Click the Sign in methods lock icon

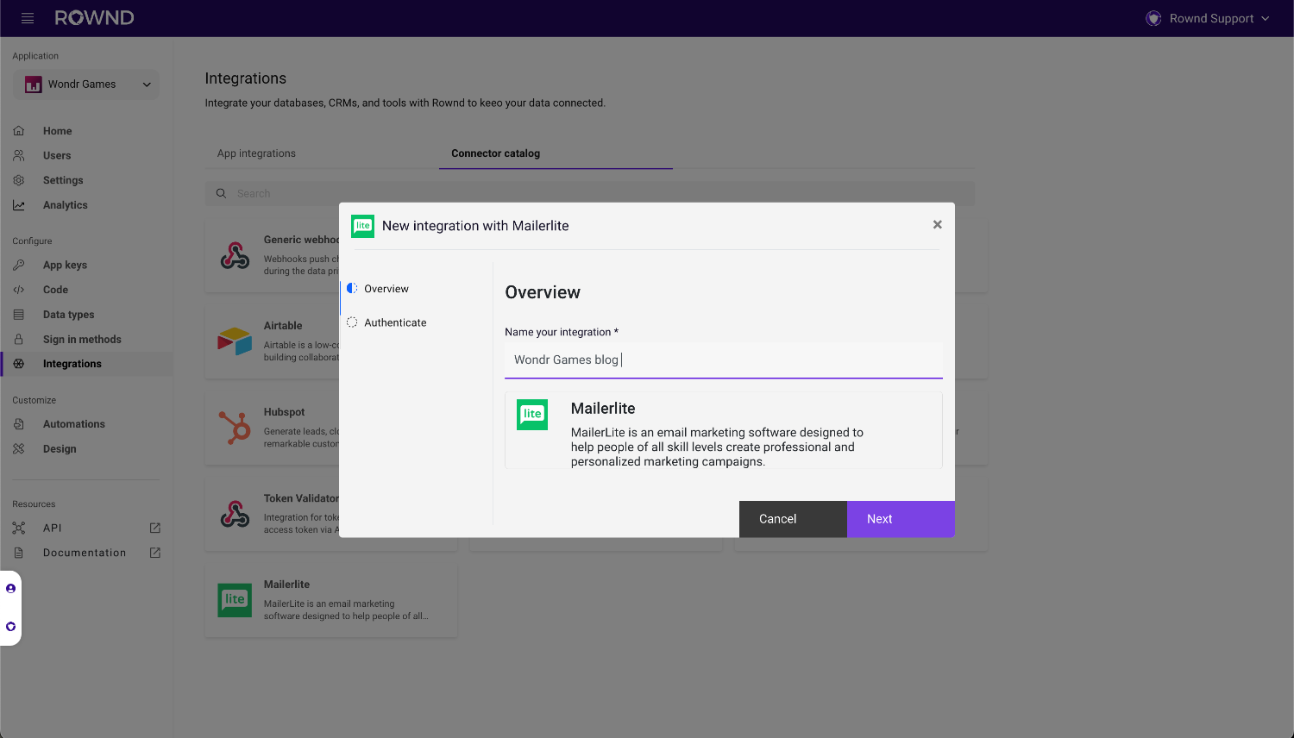click(19, 340)
